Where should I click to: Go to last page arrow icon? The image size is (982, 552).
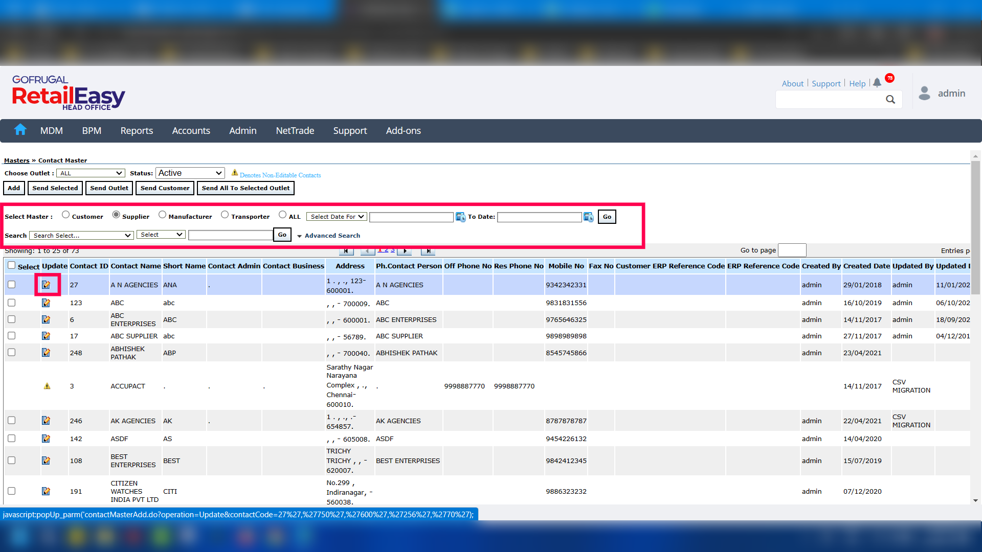click(428, 251)
